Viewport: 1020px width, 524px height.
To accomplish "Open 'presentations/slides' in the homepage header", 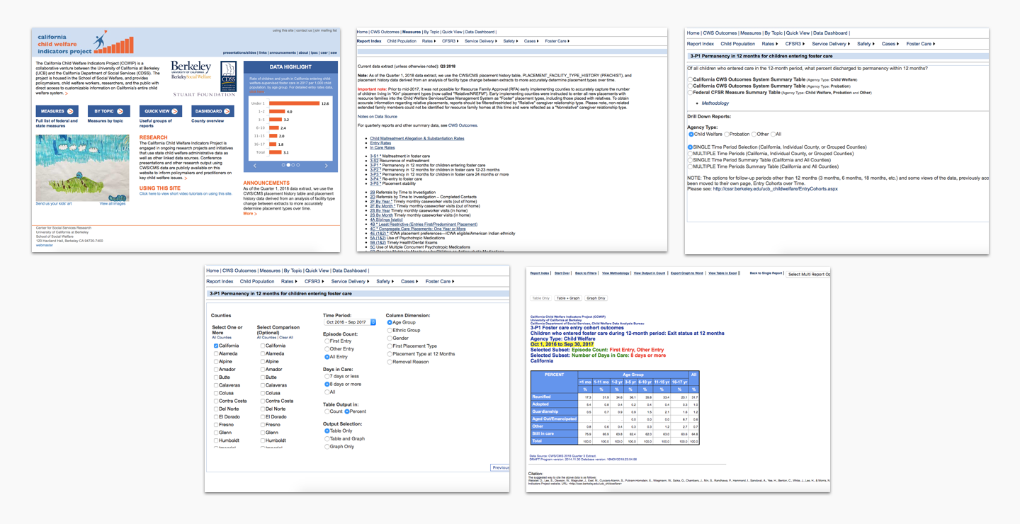I will [239, 52].
